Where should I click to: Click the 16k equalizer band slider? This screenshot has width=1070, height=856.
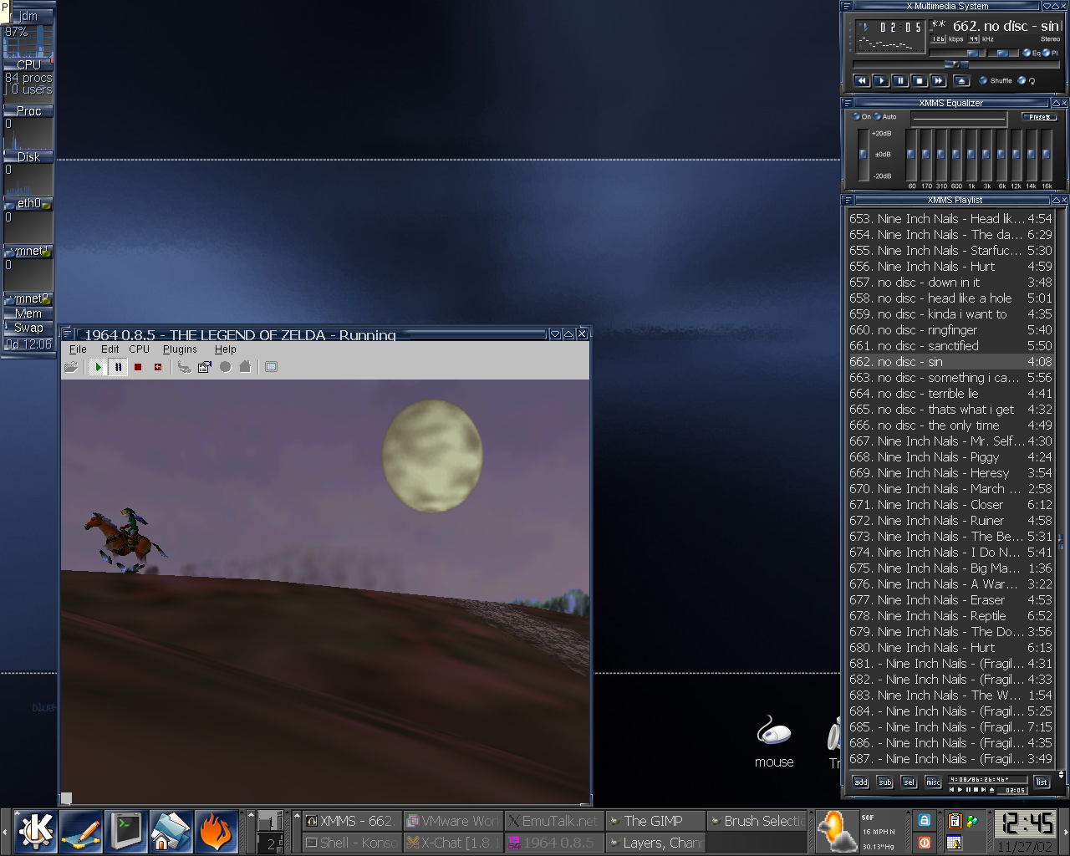click(x=1047, y=155)
